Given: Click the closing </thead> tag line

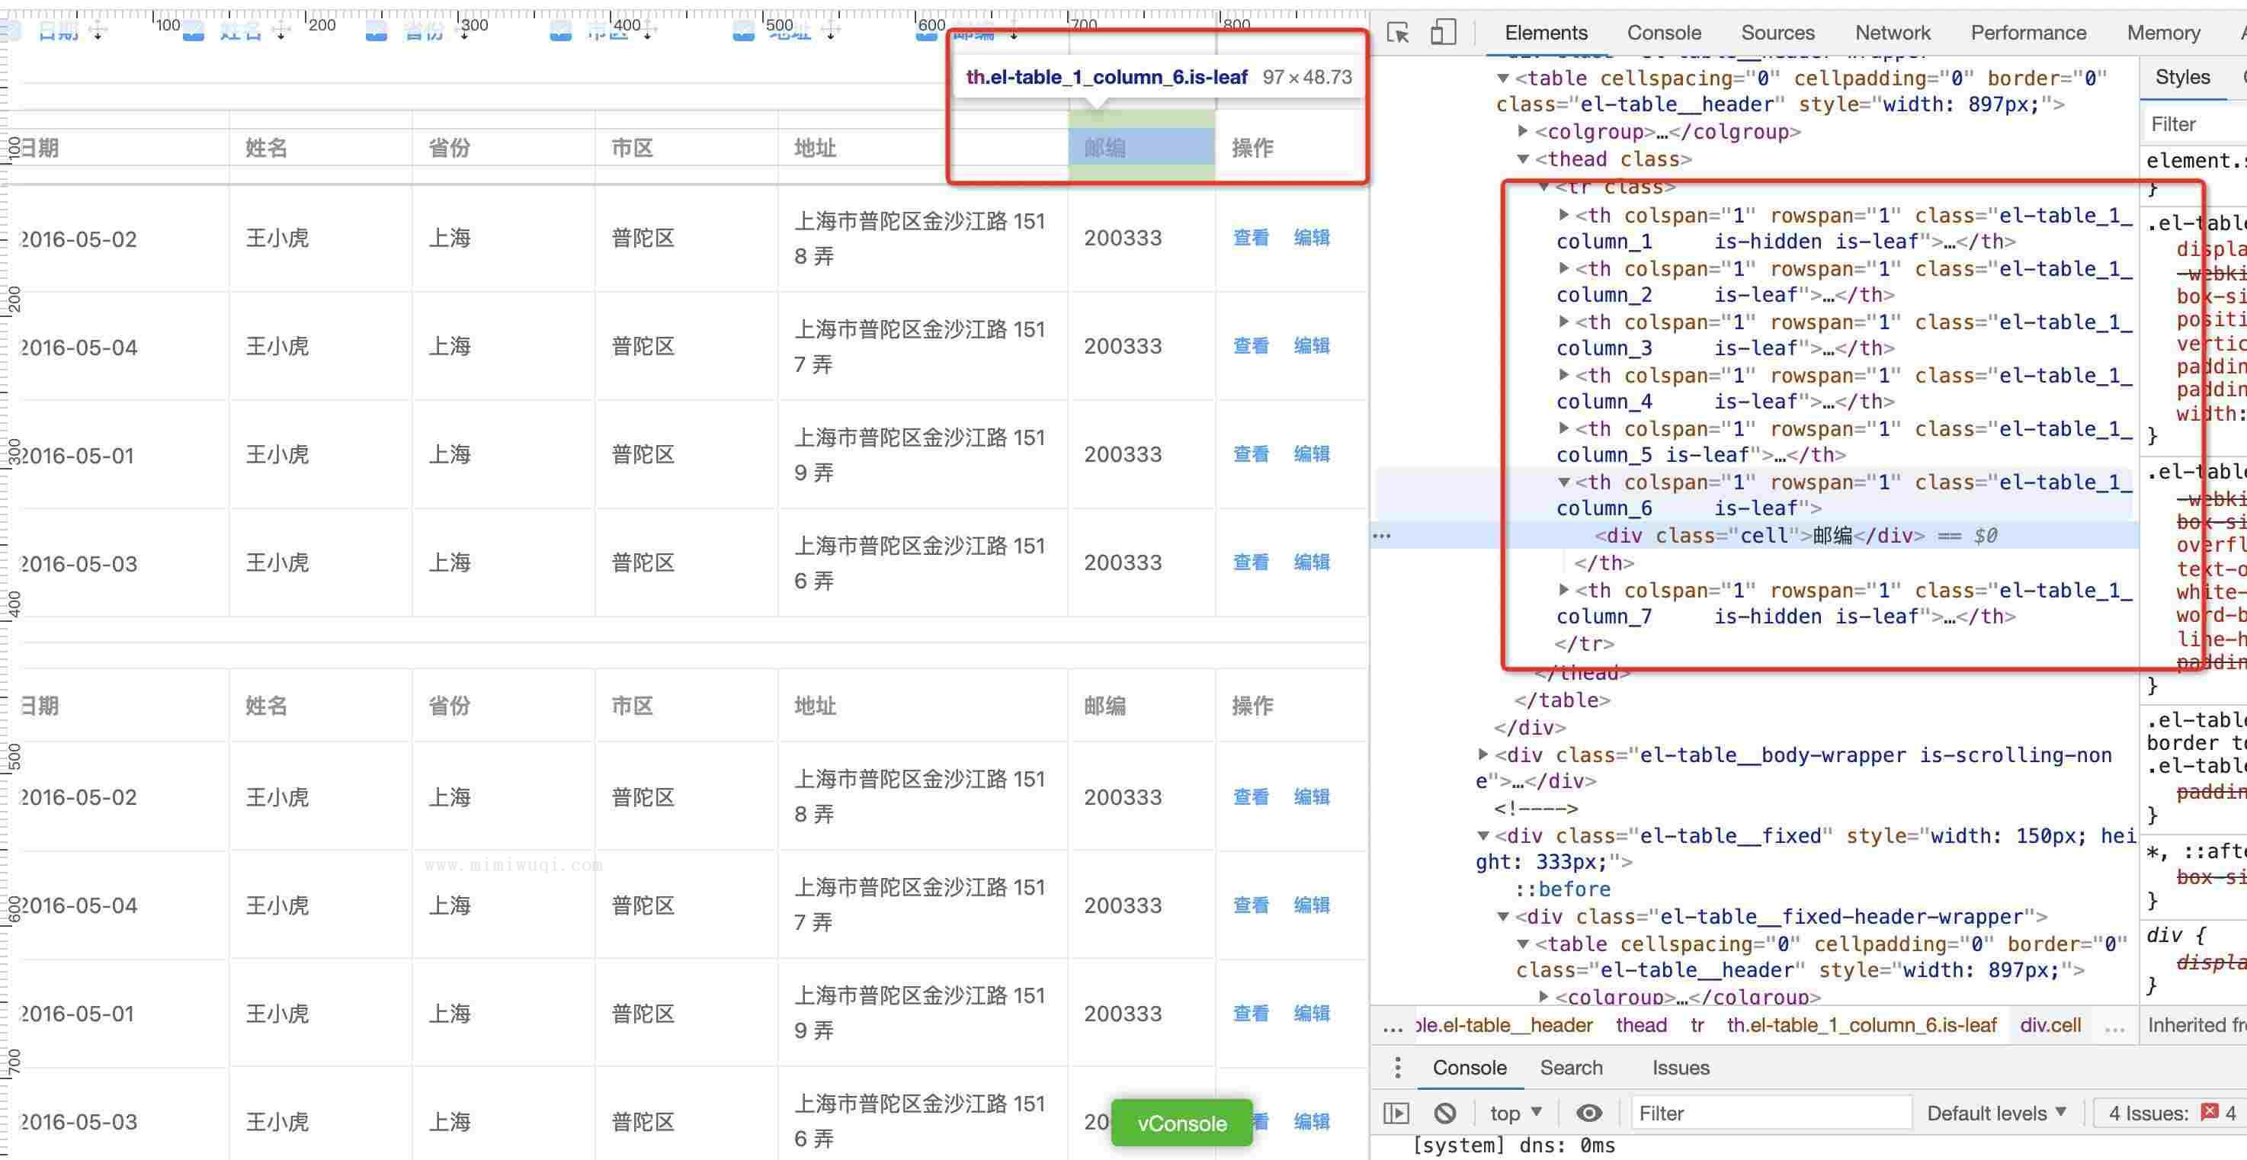Looking at the screenshot, I should (1581, 673).
